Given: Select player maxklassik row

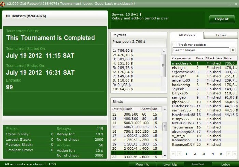Looking at the screenshot, I should 204,63.
